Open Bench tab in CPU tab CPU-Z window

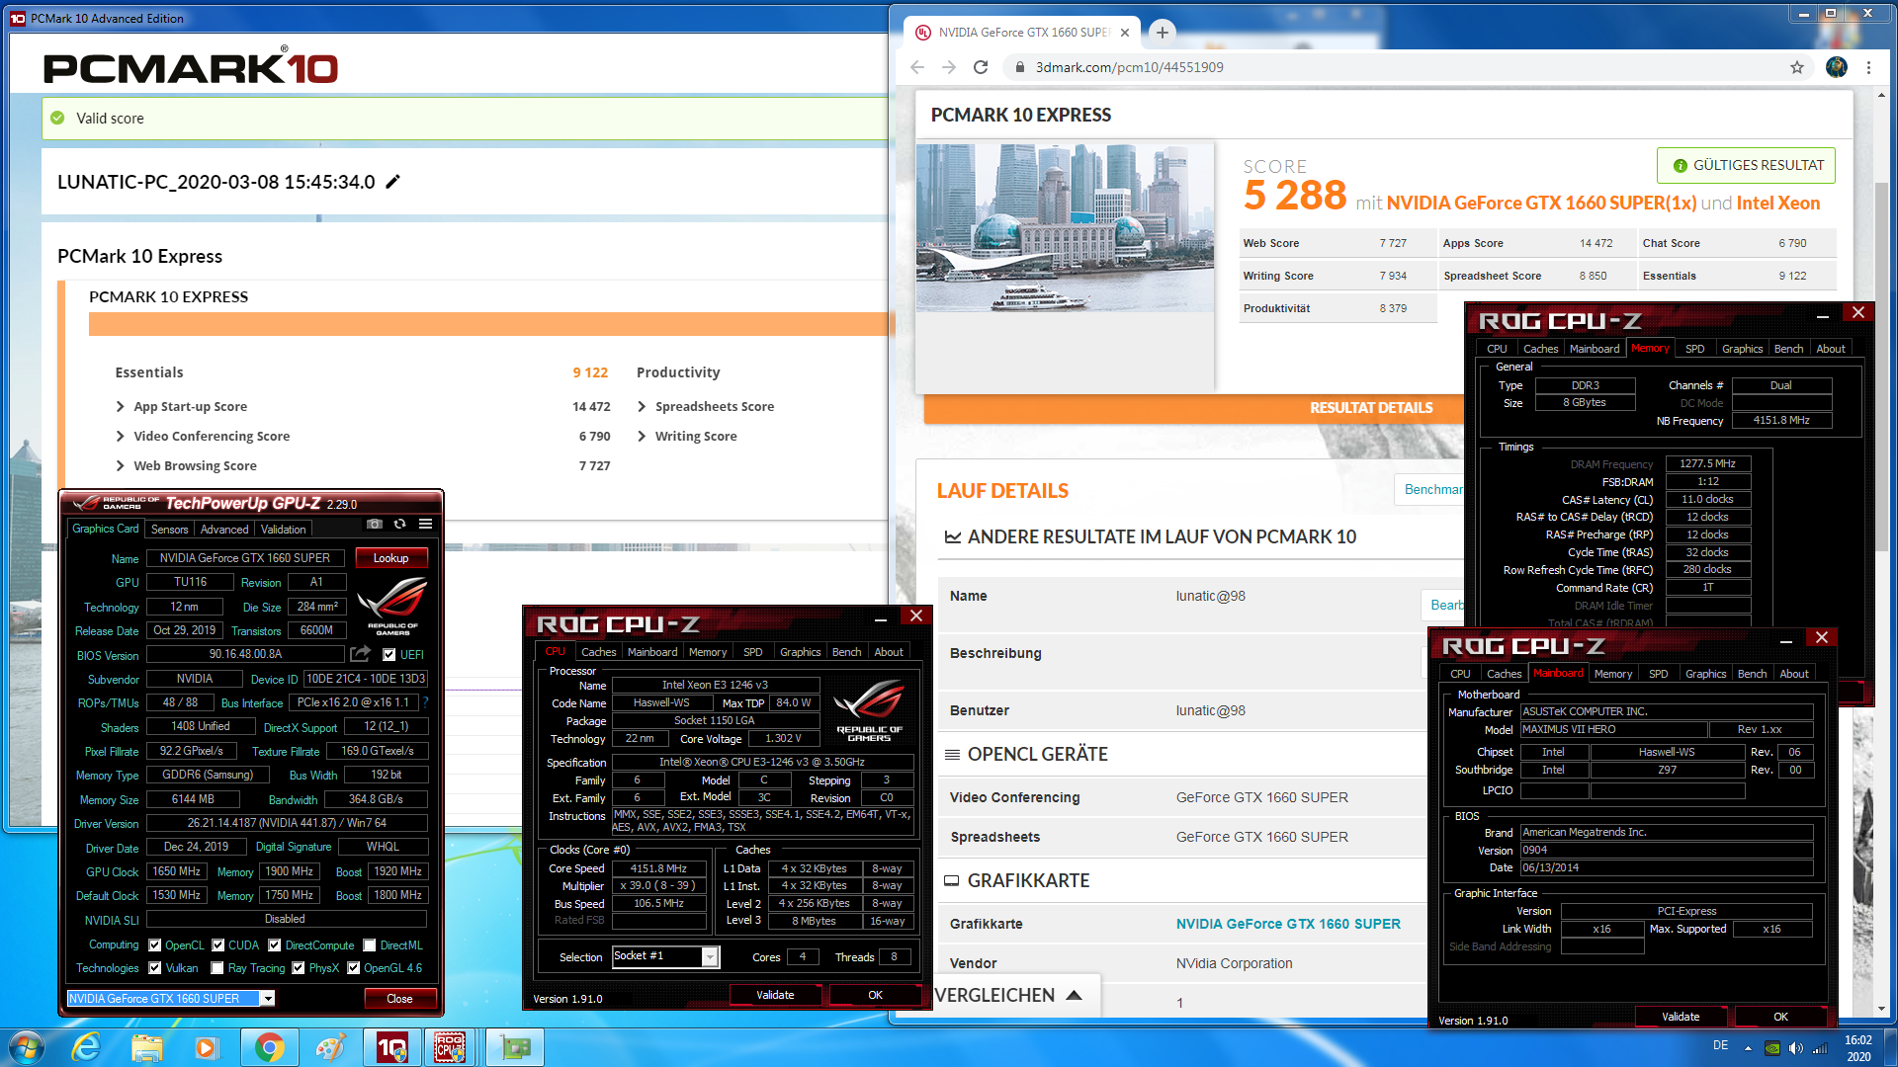pyautogui.click(x=846, y=652)
